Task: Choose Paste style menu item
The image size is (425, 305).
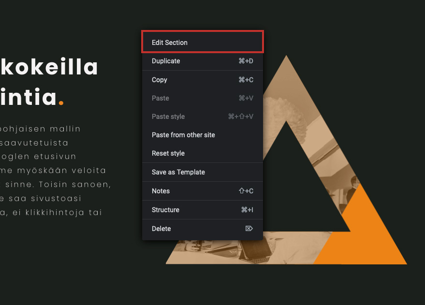Action: coord(203,116)
